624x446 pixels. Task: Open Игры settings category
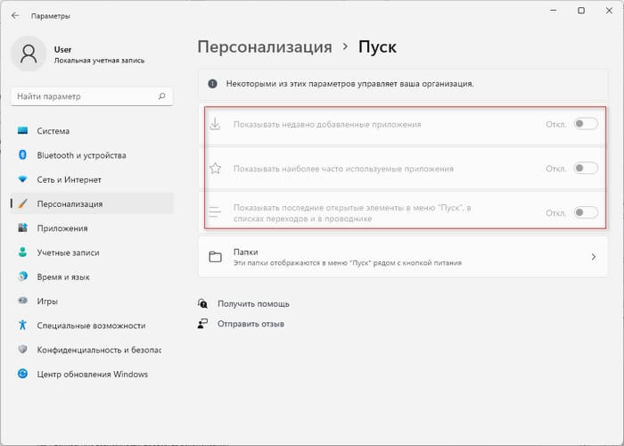click(92, 301)
